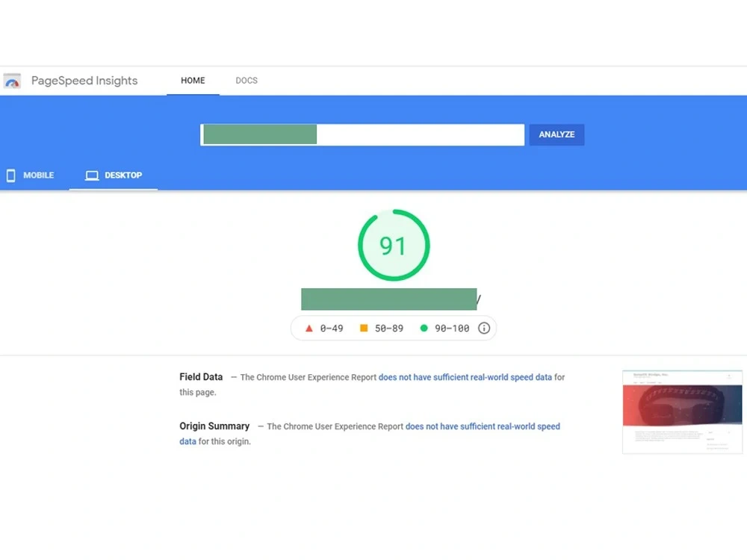This screenshot has width=747, height=560.
Task: Click the Field Data heading
Action: pos(201,376)
